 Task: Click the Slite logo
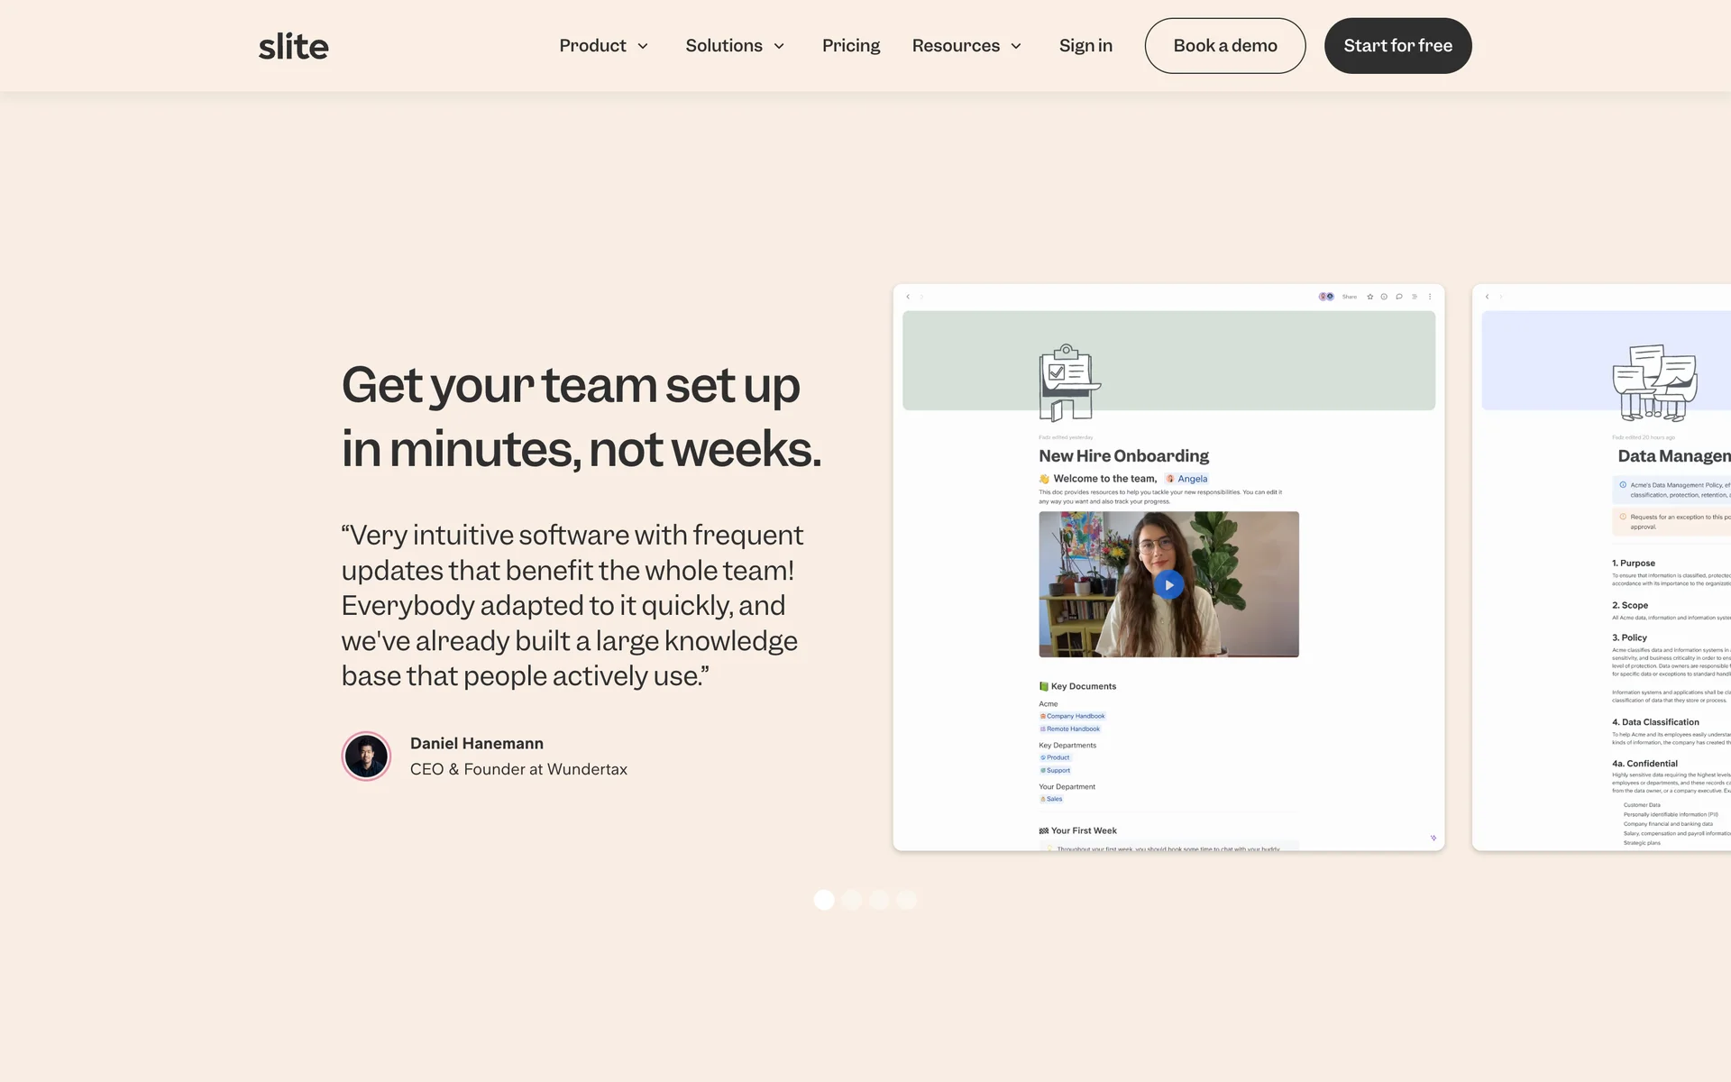click(293, 46)
